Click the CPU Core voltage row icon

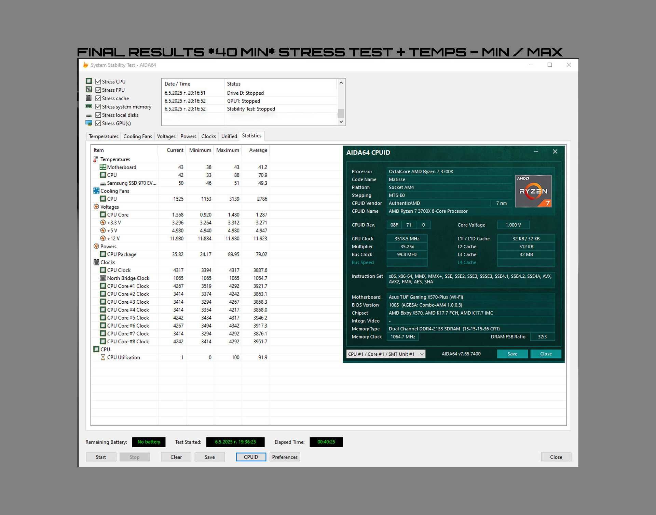click(x=103, y=215)
